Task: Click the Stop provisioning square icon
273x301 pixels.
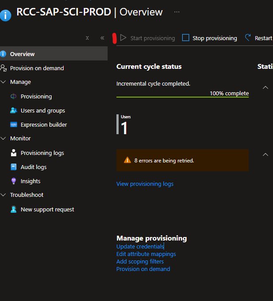Action: [186, 38]
